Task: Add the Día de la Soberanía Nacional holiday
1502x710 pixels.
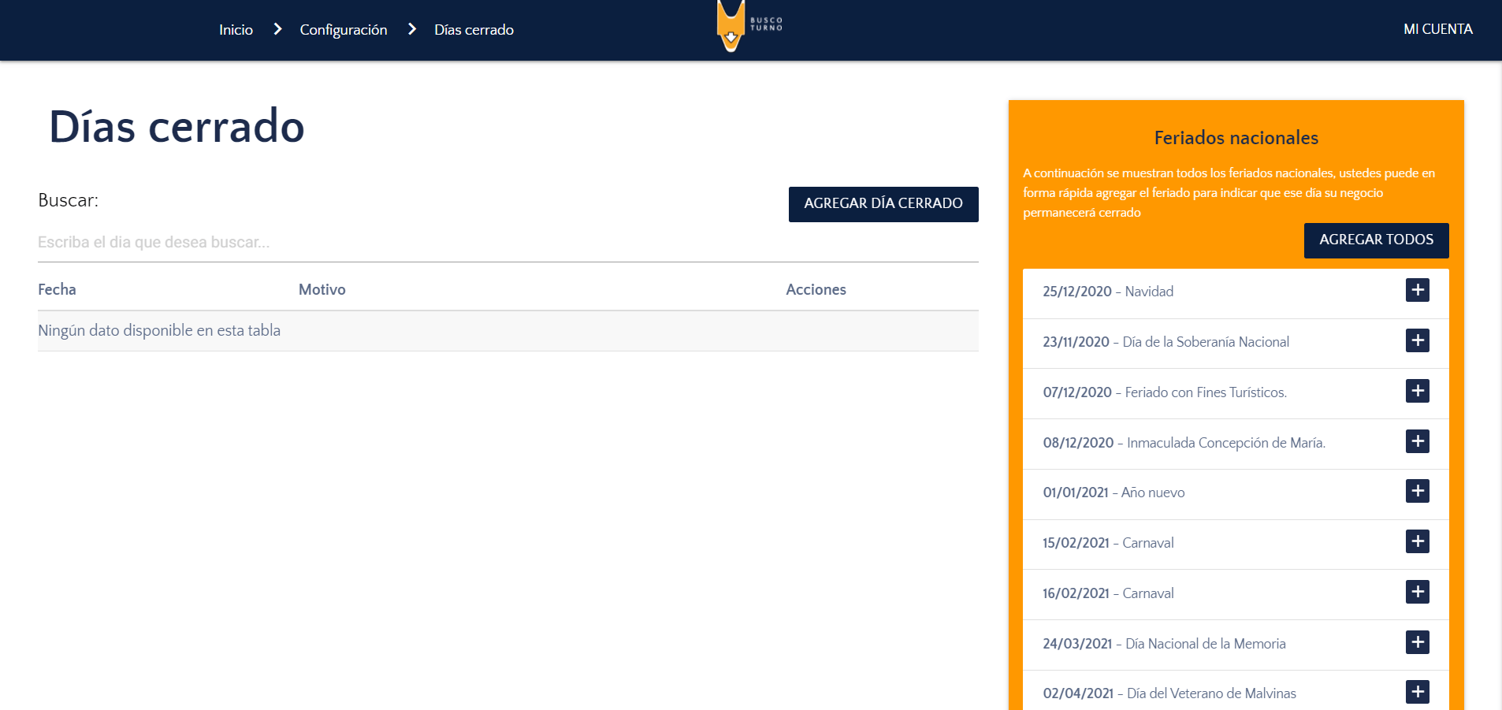Action: click(x=1417, y=340)
